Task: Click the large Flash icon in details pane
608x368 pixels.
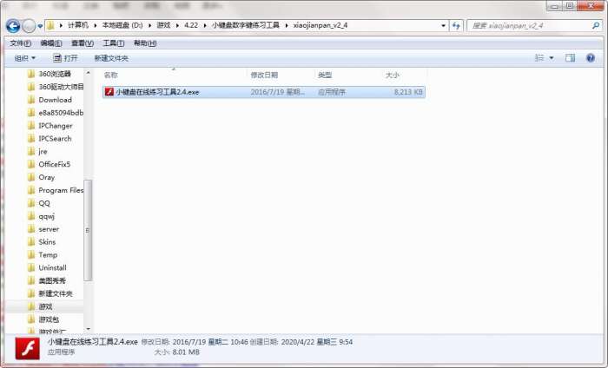Action: click(27, 348)
